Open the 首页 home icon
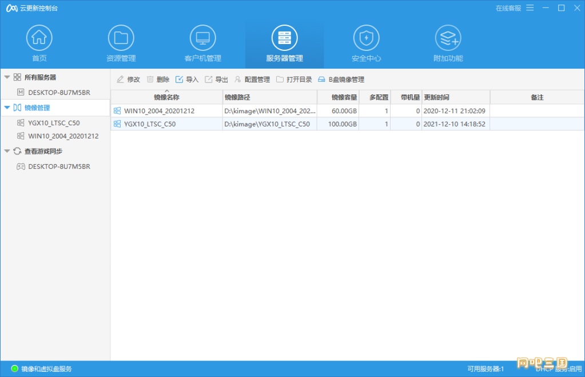585x377 pixels. pos(39,38)
